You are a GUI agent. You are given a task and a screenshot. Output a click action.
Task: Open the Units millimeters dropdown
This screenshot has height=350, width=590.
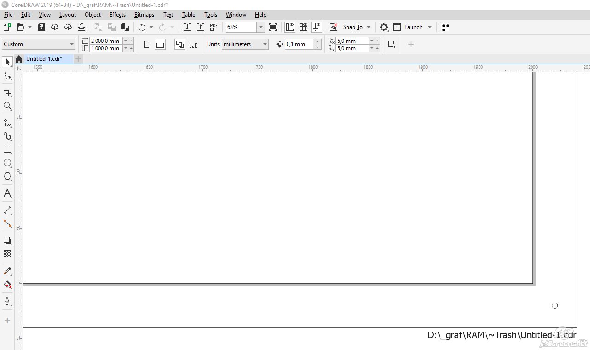[x=245, y=44]
